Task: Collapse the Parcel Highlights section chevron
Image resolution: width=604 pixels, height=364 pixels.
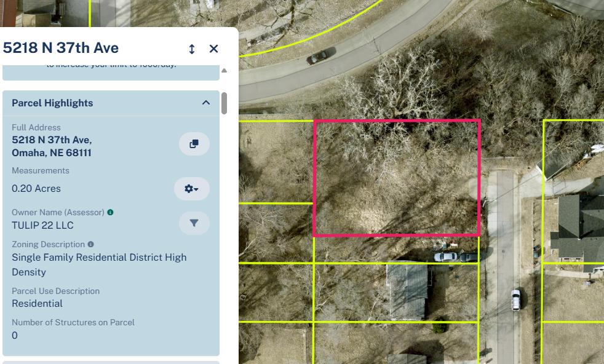Action: tap(206, 103)
